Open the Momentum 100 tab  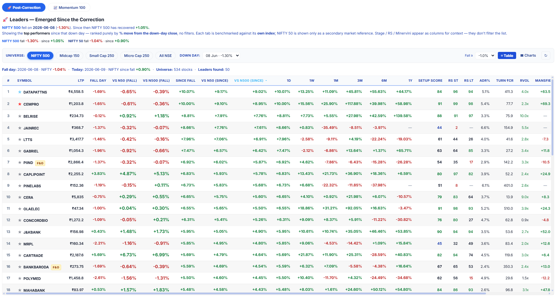click(x=69, y=7)
